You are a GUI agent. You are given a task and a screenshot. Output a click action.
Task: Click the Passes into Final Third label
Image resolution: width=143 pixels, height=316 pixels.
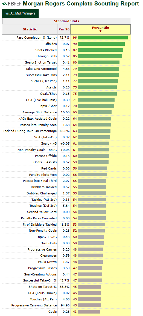click(x=40, y=181)
